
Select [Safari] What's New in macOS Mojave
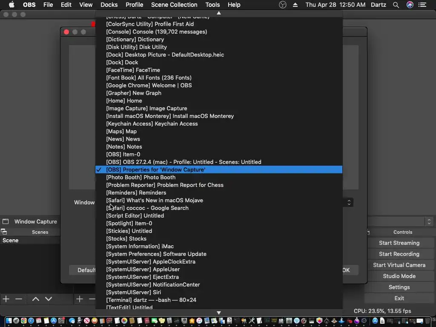[219, 201]
